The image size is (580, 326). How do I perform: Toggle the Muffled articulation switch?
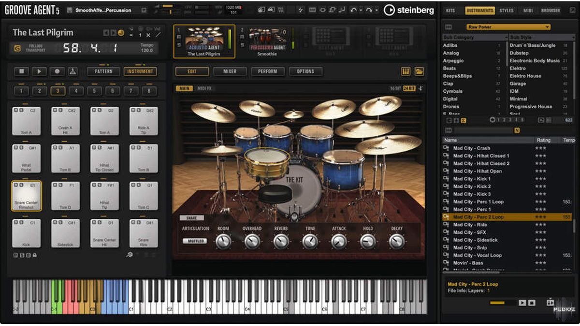tap(194, 241)
